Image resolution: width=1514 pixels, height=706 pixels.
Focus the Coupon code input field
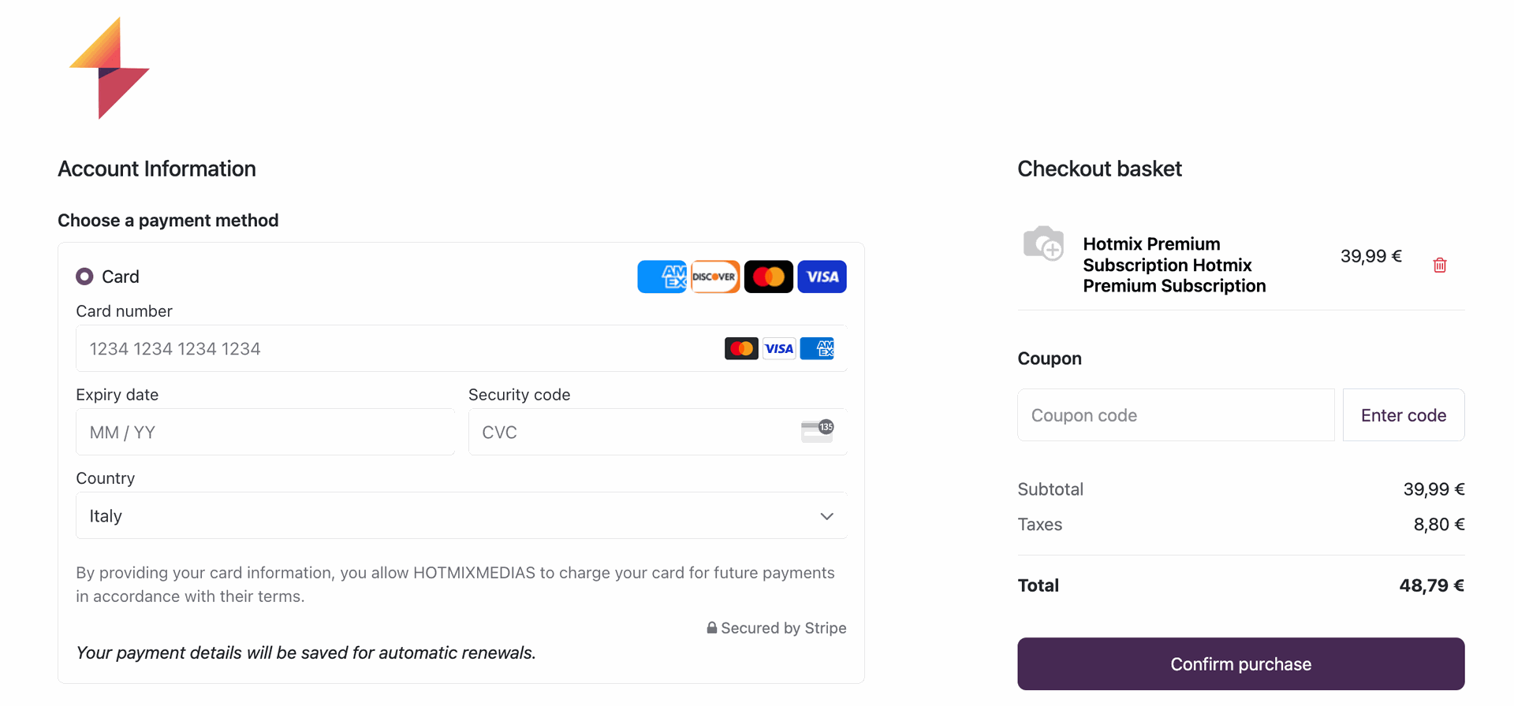point(1176,415)
